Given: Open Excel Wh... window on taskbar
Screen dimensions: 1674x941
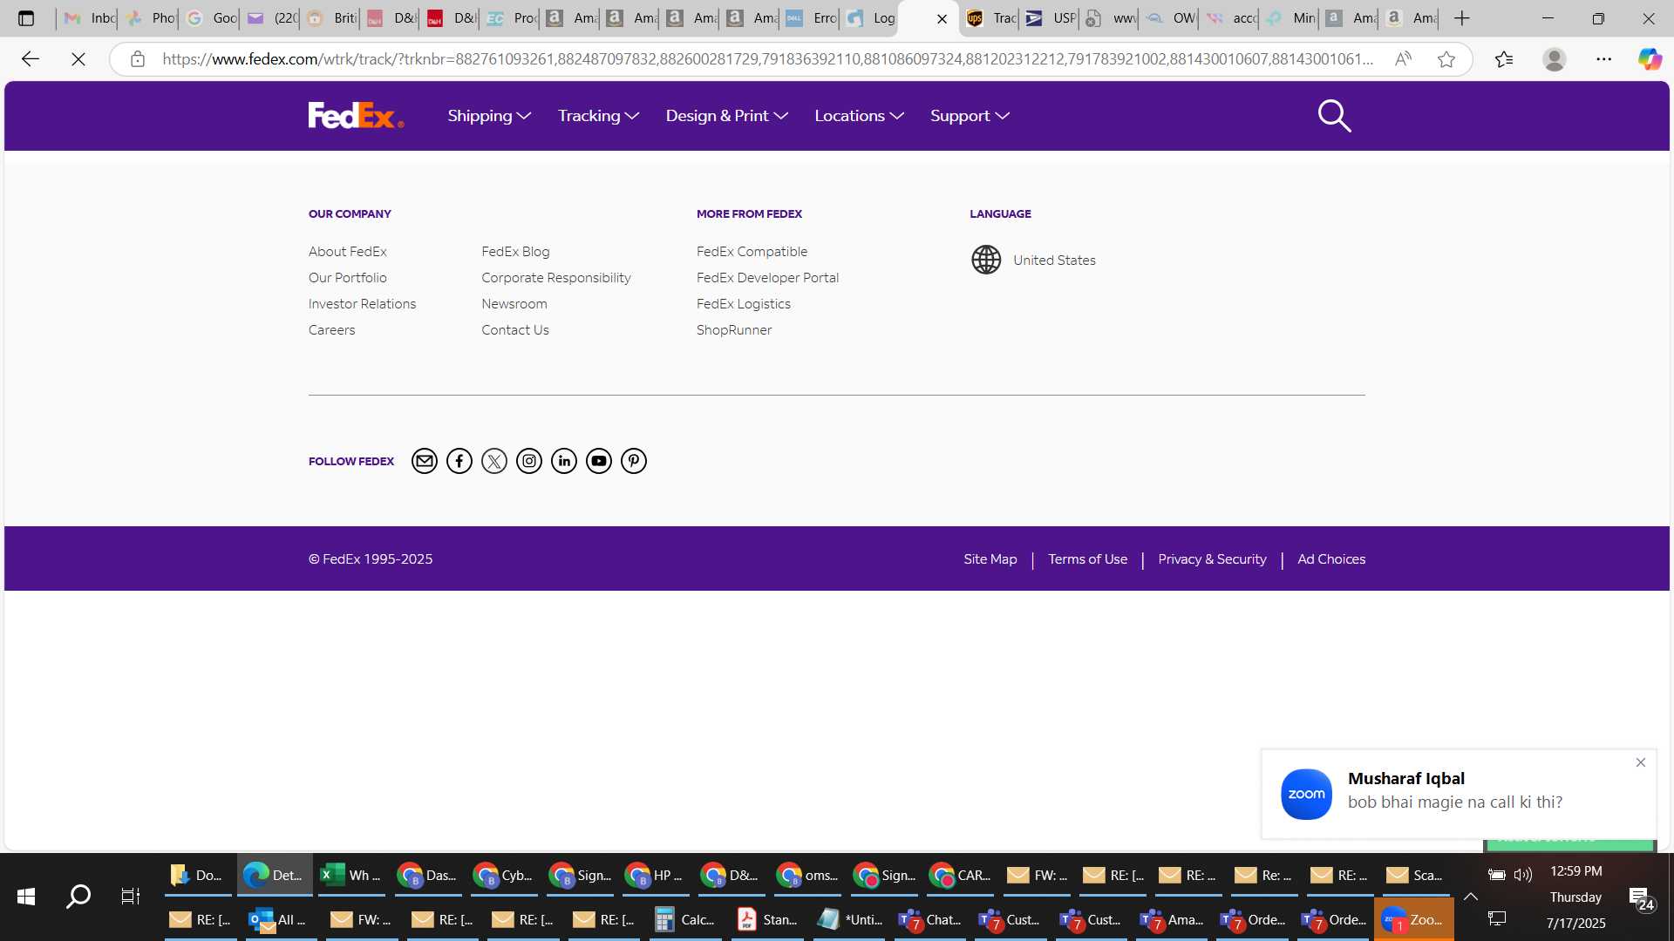Looking at the screenshot, I should pyautogui.click(x=350, y=875).
